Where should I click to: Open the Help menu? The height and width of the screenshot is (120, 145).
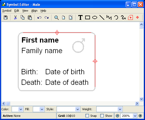click(x=43, y=11)
